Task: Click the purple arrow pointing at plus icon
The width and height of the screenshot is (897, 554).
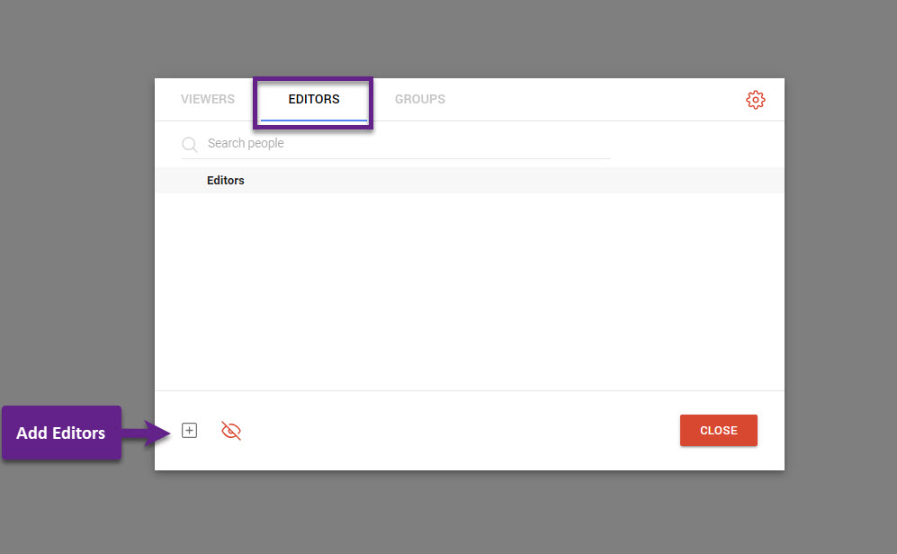Action: tap(148, 433)
